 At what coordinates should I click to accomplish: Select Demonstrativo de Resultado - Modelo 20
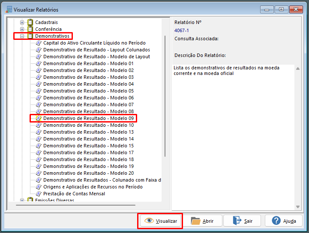(x=88, y=173)
